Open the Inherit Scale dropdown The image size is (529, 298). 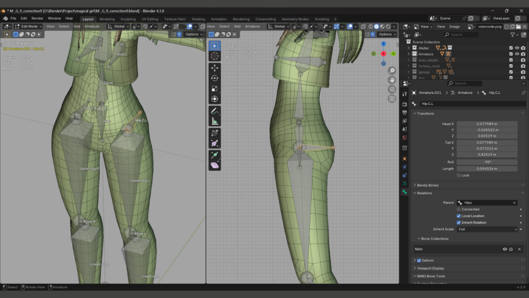(x=487, y=229)
